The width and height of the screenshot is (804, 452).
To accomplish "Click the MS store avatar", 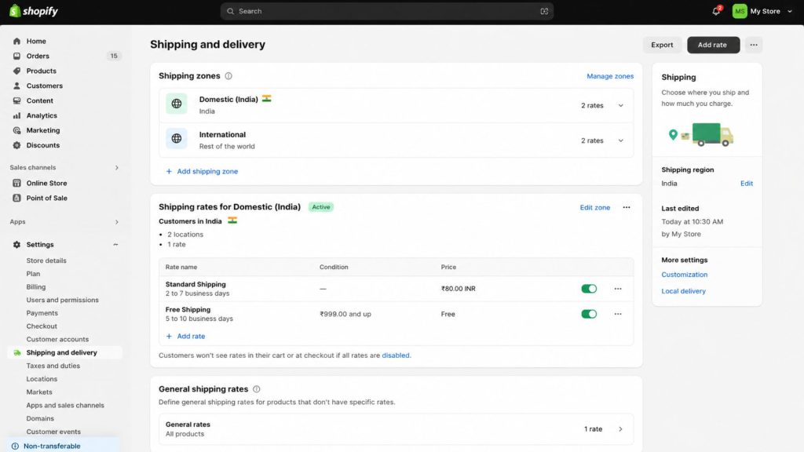I will pos(740,11).
